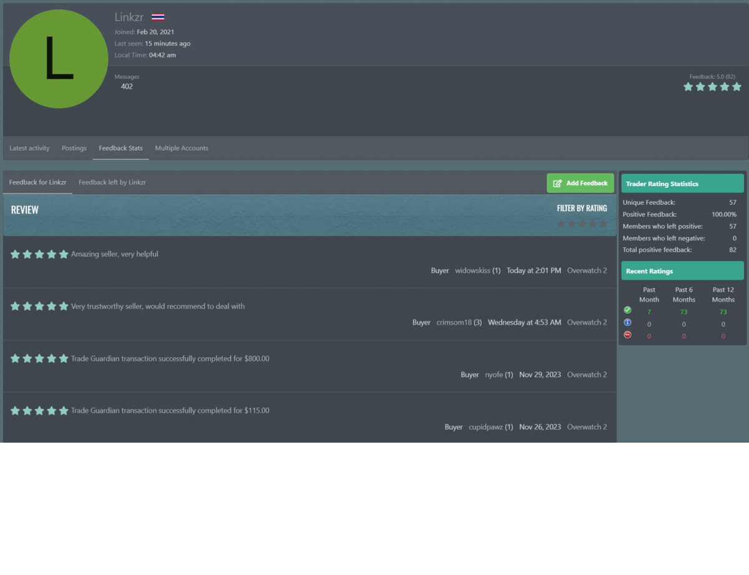Click the 'Amazing seller, very helpful' review text
749x575 pixels.
115,254
